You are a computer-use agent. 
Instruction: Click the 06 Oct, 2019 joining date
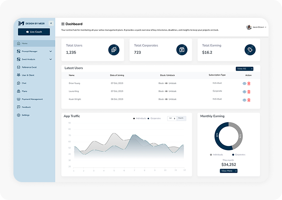(117, 99)
